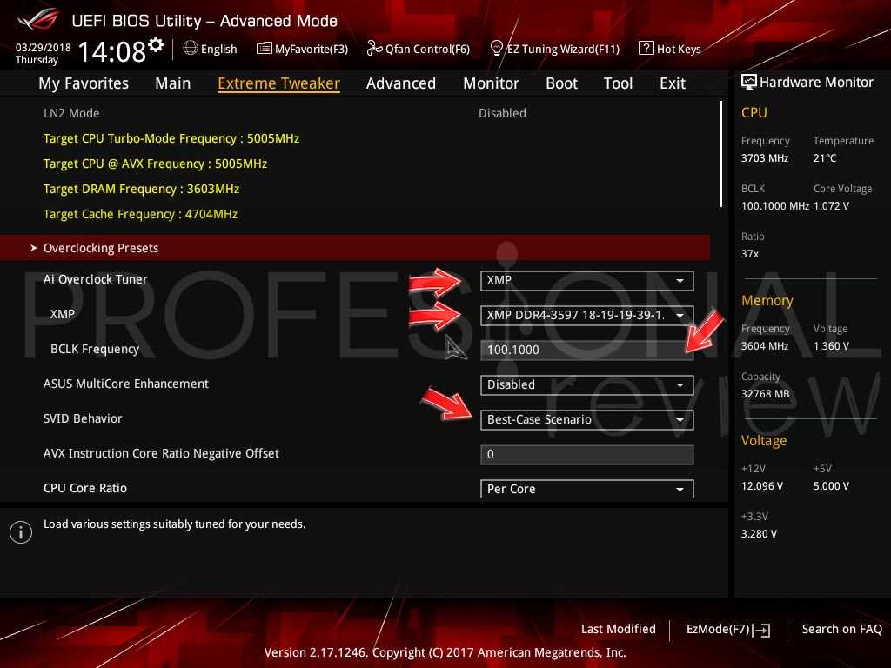Click the 14:08 clock display

pyautogui.click(x=112, y=51)
